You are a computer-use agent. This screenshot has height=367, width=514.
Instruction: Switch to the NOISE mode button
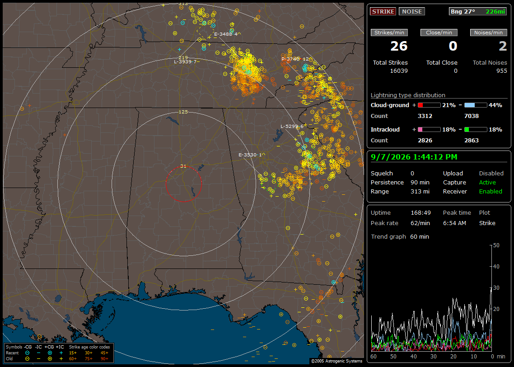tap(412, 11)
